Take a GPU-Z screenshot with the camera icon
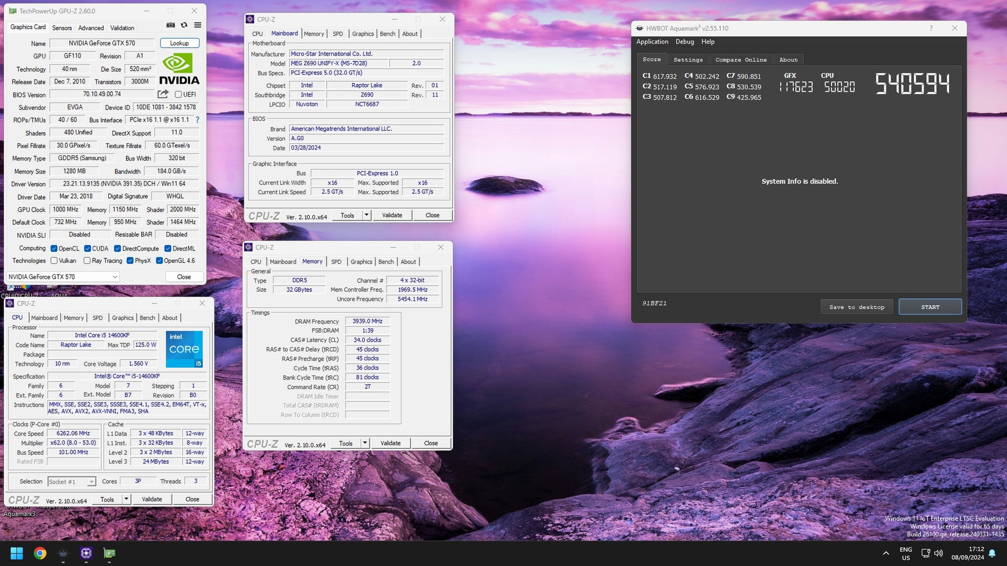Screen dimensions: 1007x566 [170, 25]
